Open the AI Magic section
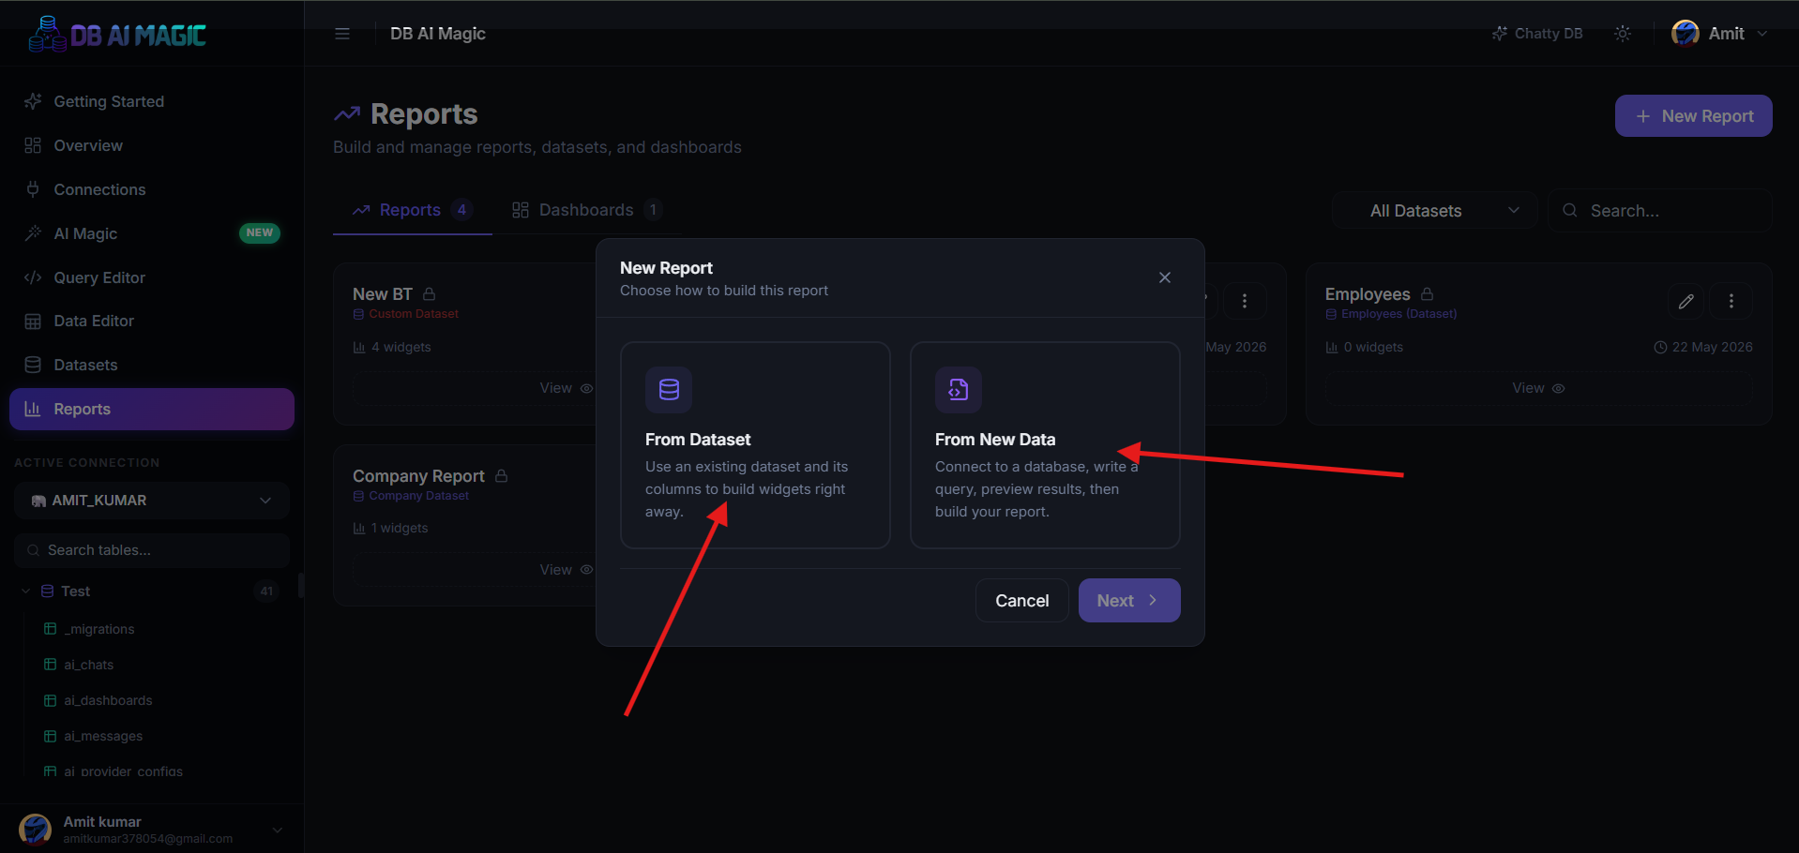Viewport: 1799px width, 853px height. (x=152, y=233)
